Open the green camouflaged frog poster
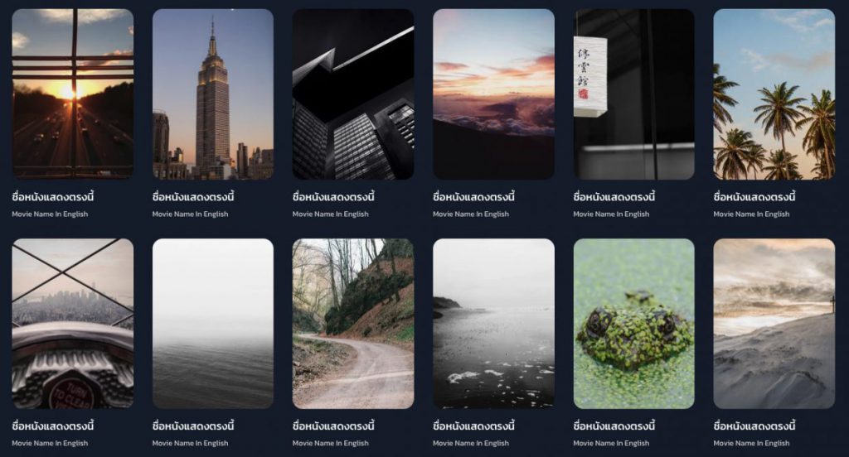 pos(633,324)
